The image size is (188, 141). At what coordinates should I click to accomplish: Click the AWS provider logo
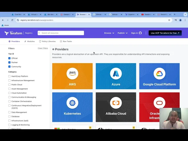click(x=72, y=73)
